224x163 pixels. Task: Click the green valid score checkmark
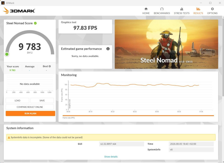(35, 23)
